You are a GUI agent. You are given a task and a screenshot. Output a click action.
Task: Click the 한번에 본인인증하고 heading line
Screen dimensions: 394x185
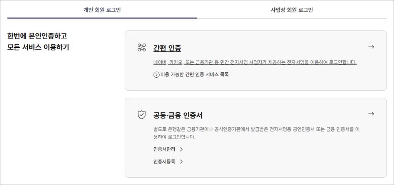pyautogui.click(x=37, y=36)
